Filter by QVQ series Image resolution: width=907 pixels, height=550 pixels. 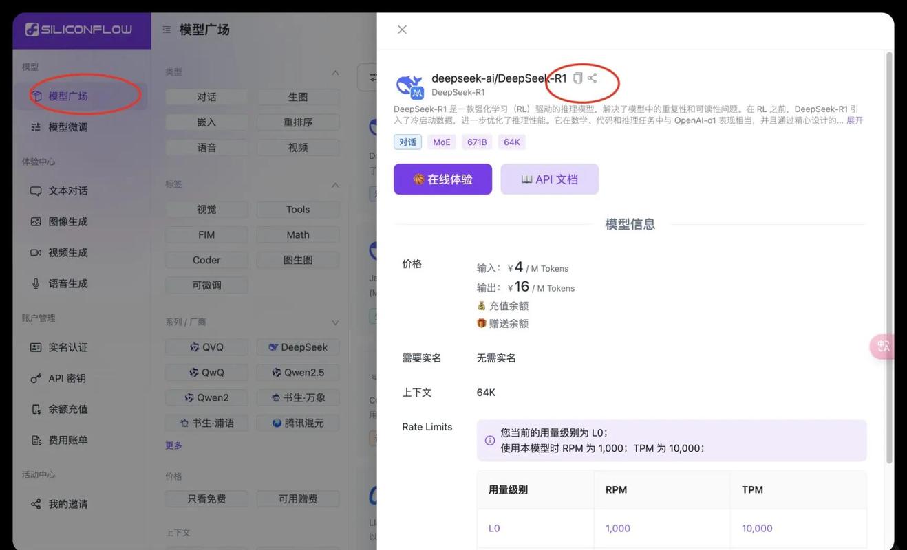[206, 347]
